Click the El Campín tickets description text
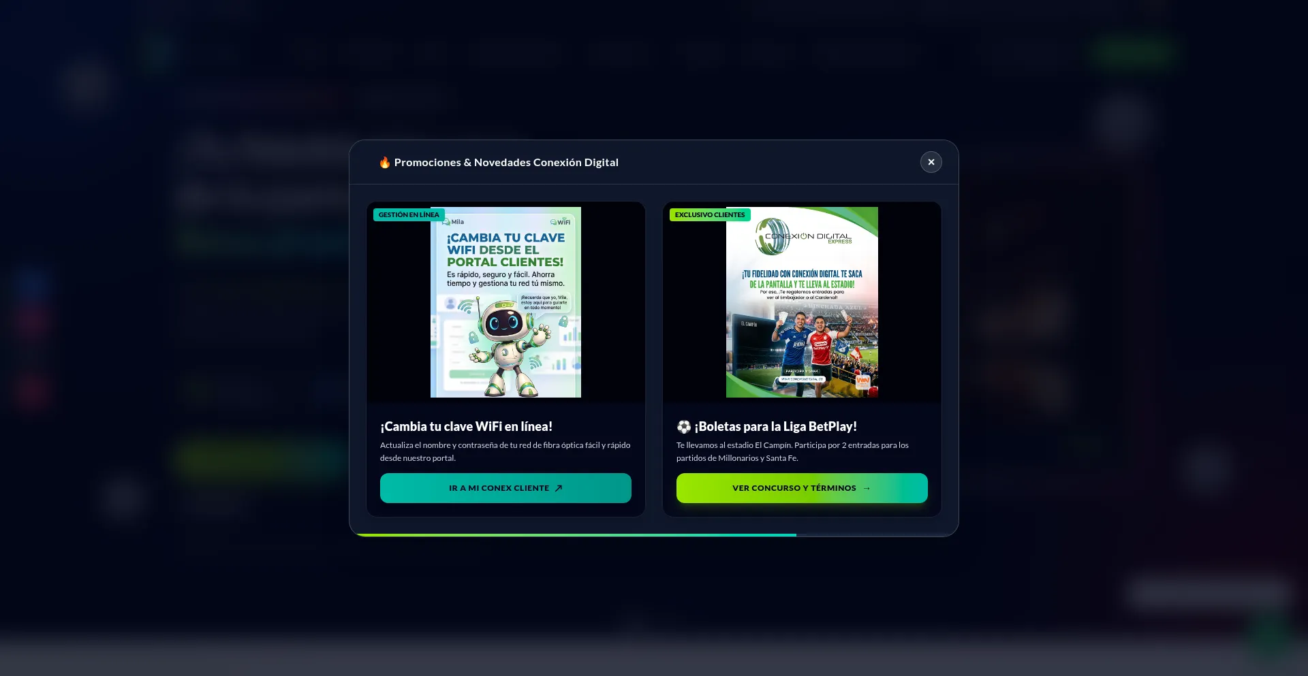The height and width of the screenshot is (676, 1308). point(792,451)
